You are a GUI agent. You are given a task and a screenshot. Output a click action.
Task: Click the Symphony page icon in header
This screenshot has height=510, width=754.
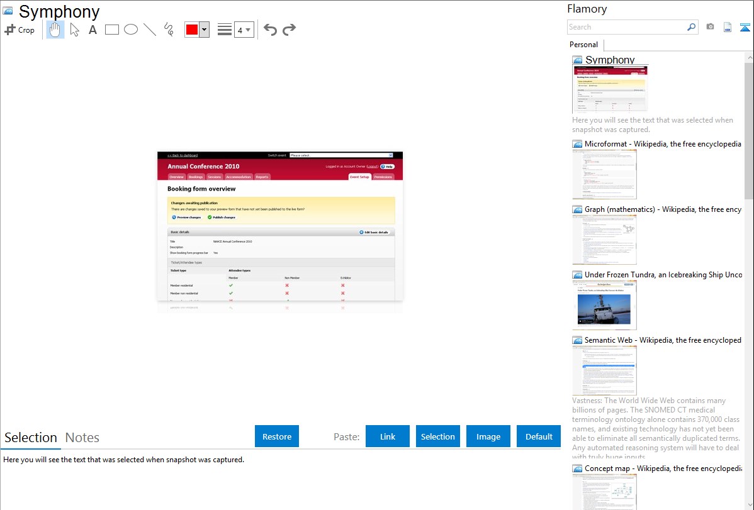(8, 11)
